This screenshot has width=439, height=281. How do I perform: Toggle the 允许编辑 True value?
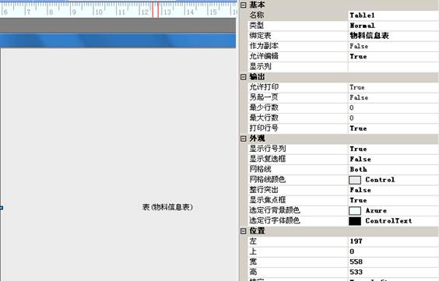[x=393, y=57]
